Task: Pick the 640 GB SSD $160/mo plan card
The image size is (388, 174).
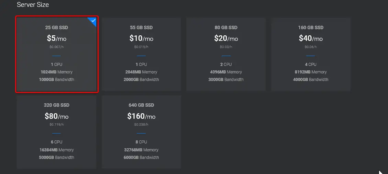Action: point(141,132)
